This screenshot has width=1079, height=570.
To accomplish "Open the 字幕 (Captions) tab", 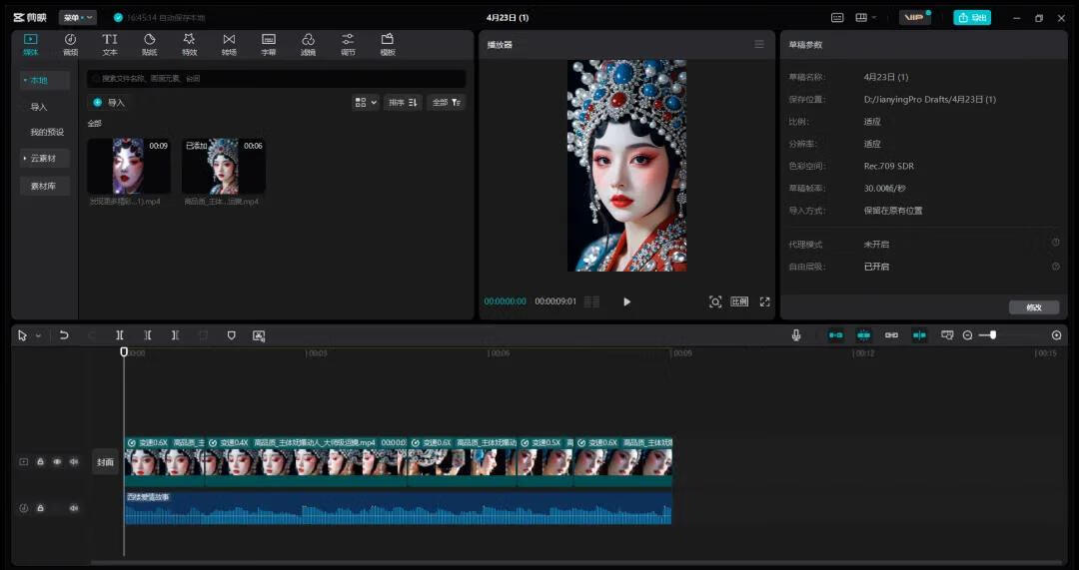I will [269, 45].
